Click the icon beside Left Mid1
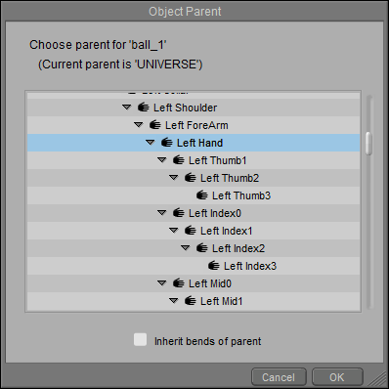The height and width of the screenshot is (389, 389). click(x=191, y=301)
